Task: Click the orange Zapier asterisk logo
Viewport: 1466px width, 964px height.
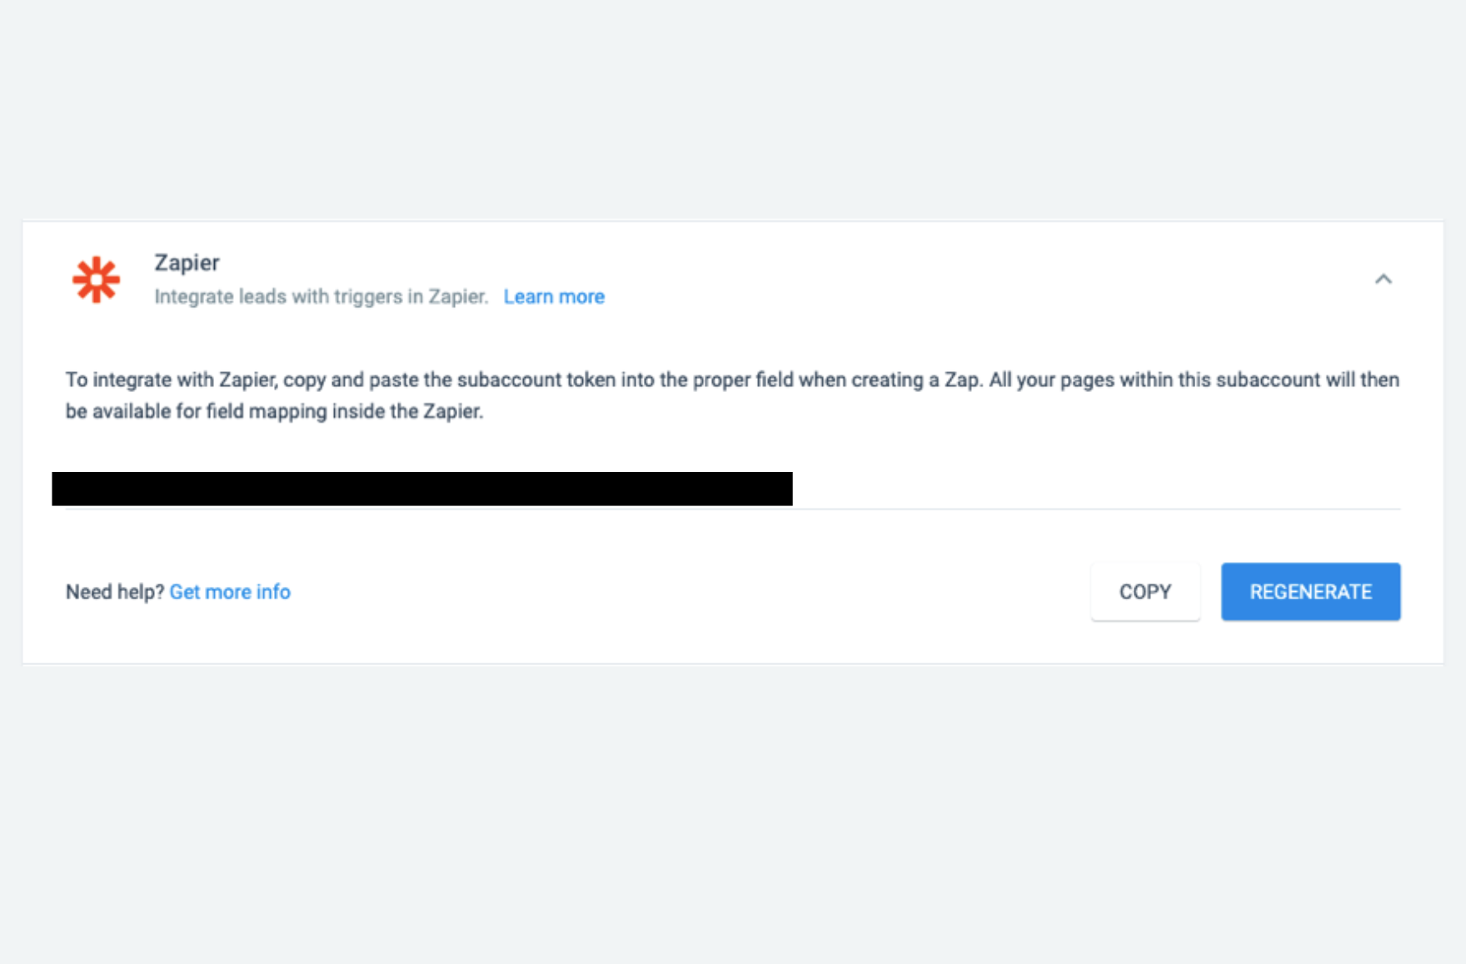Action: tap(96, 280)
